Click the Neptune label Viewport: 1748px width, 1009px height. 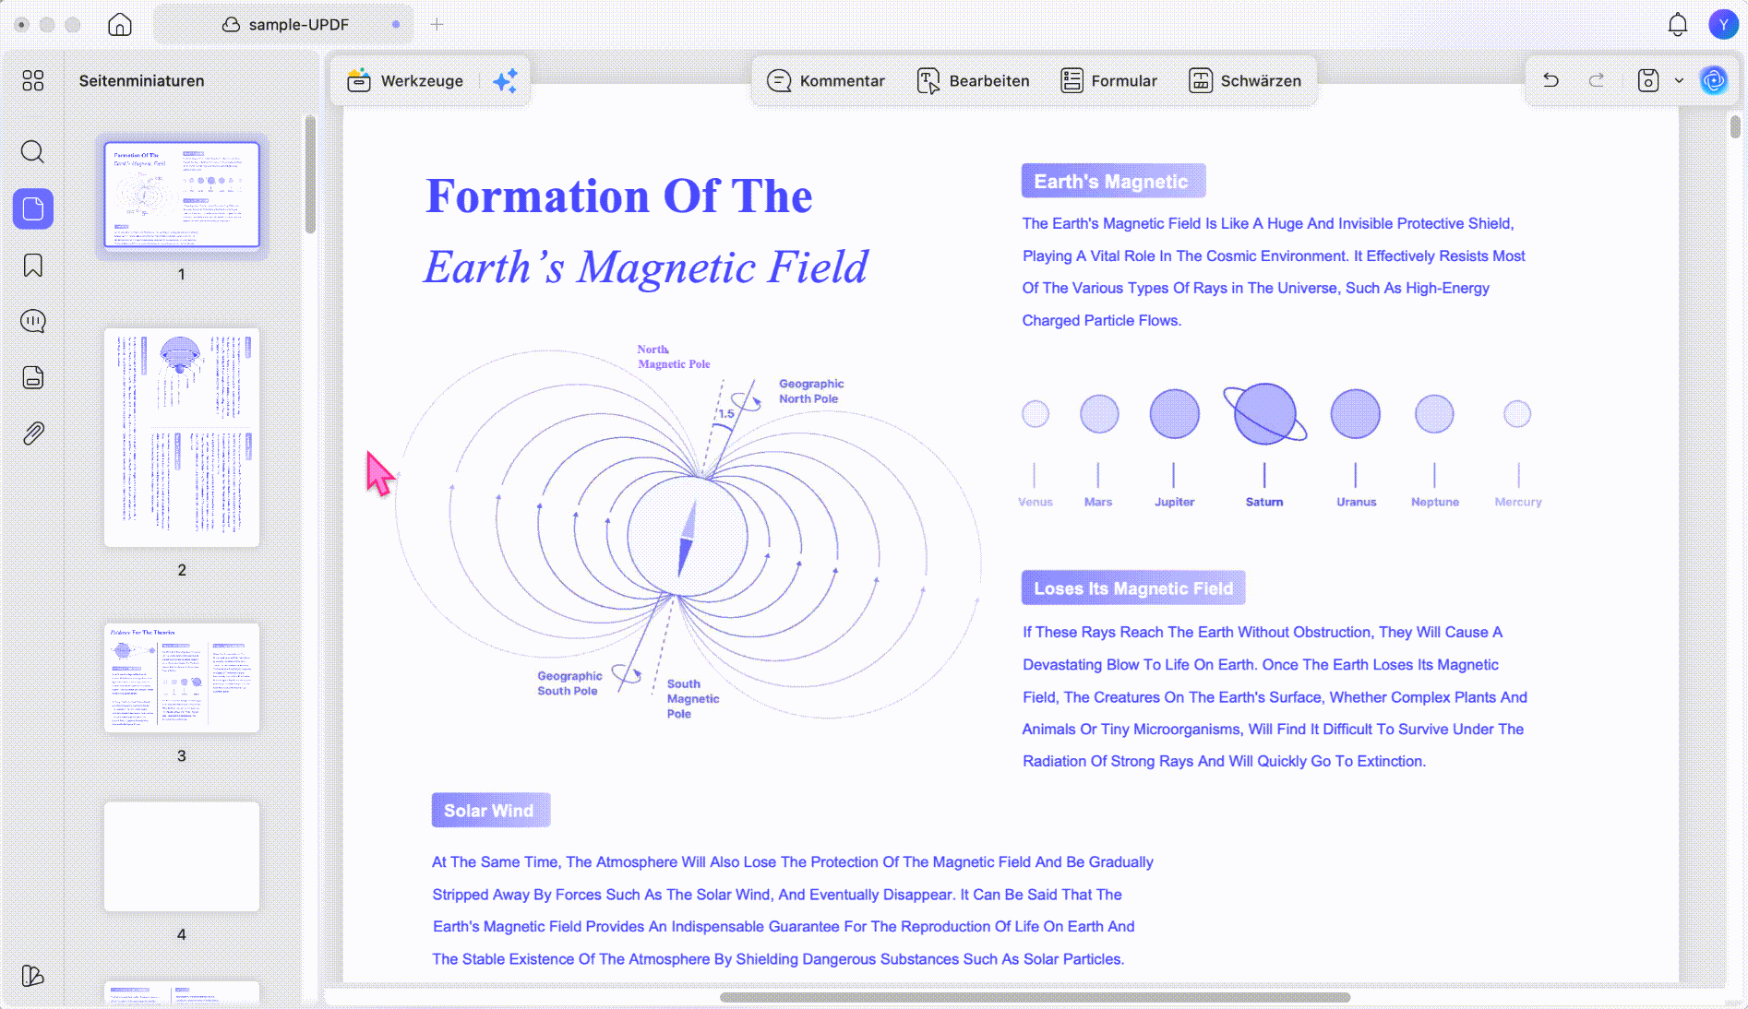click(1435, 502)
